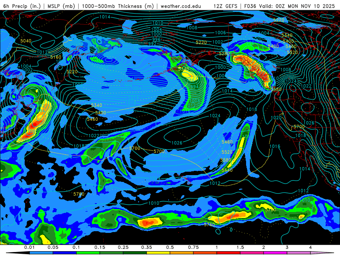Click the '1006' isobar label
The width and height of the screenshot is (340, 255).
point(220,33)
